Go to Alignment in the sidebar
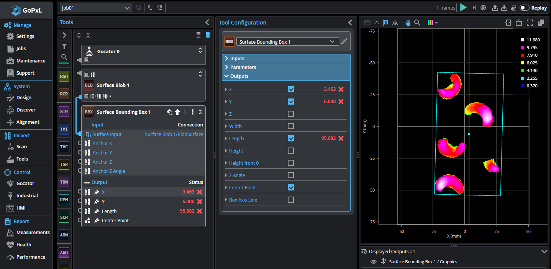Viewport: 551px width, 269px height. pyautogui.click(x=28, y=122)
